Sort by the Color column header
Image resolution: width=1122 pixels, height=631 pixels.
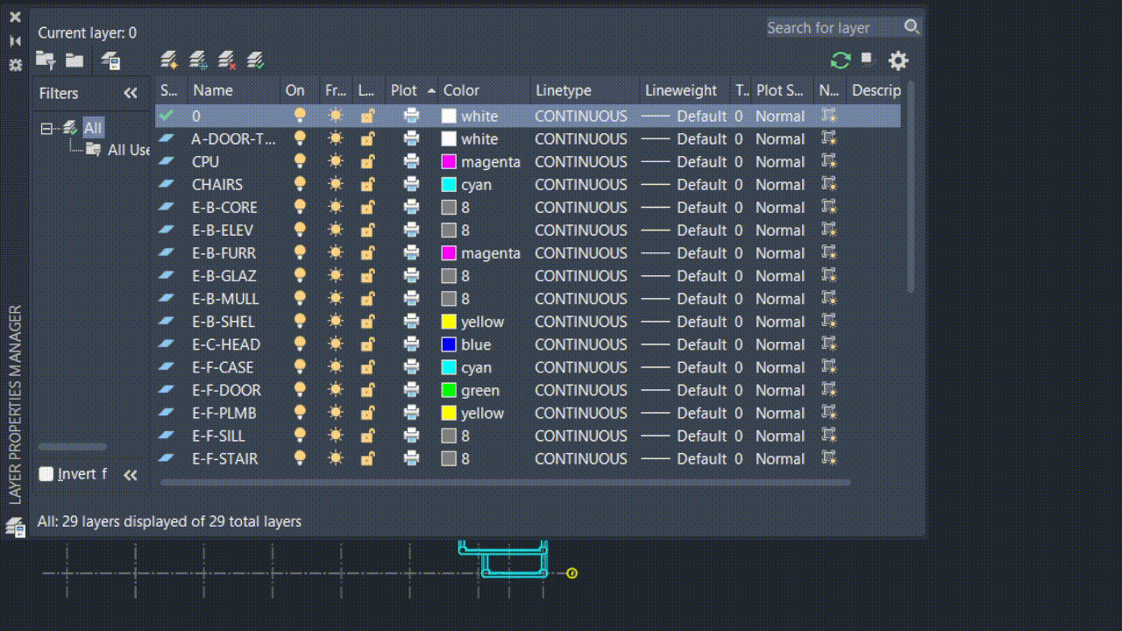(461, 90)
